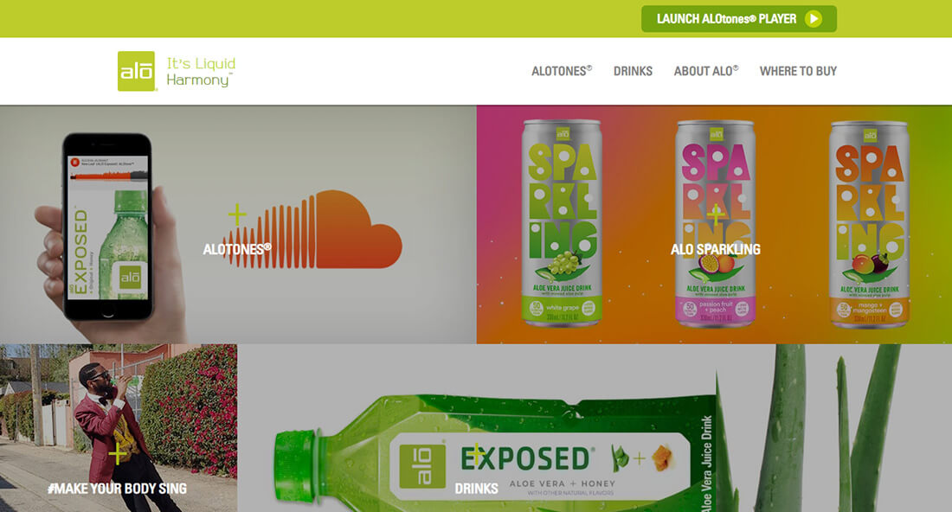
Task: Open the DRINKS tile label on bottle
Action: (x=477, y=489)
